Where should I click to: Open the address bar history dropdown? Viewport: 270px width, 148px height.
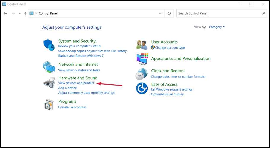pyautogui.click(x=160, y=13)
